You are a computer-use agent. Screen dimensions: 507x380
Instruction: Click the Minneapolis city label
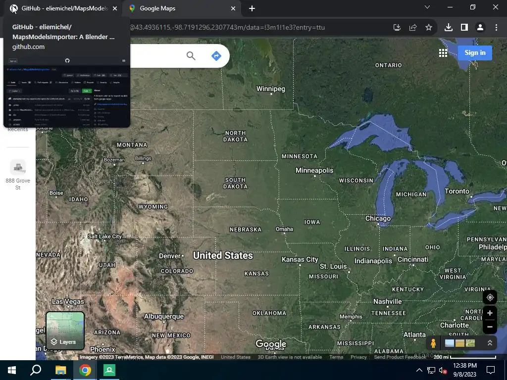pos(314,170)
